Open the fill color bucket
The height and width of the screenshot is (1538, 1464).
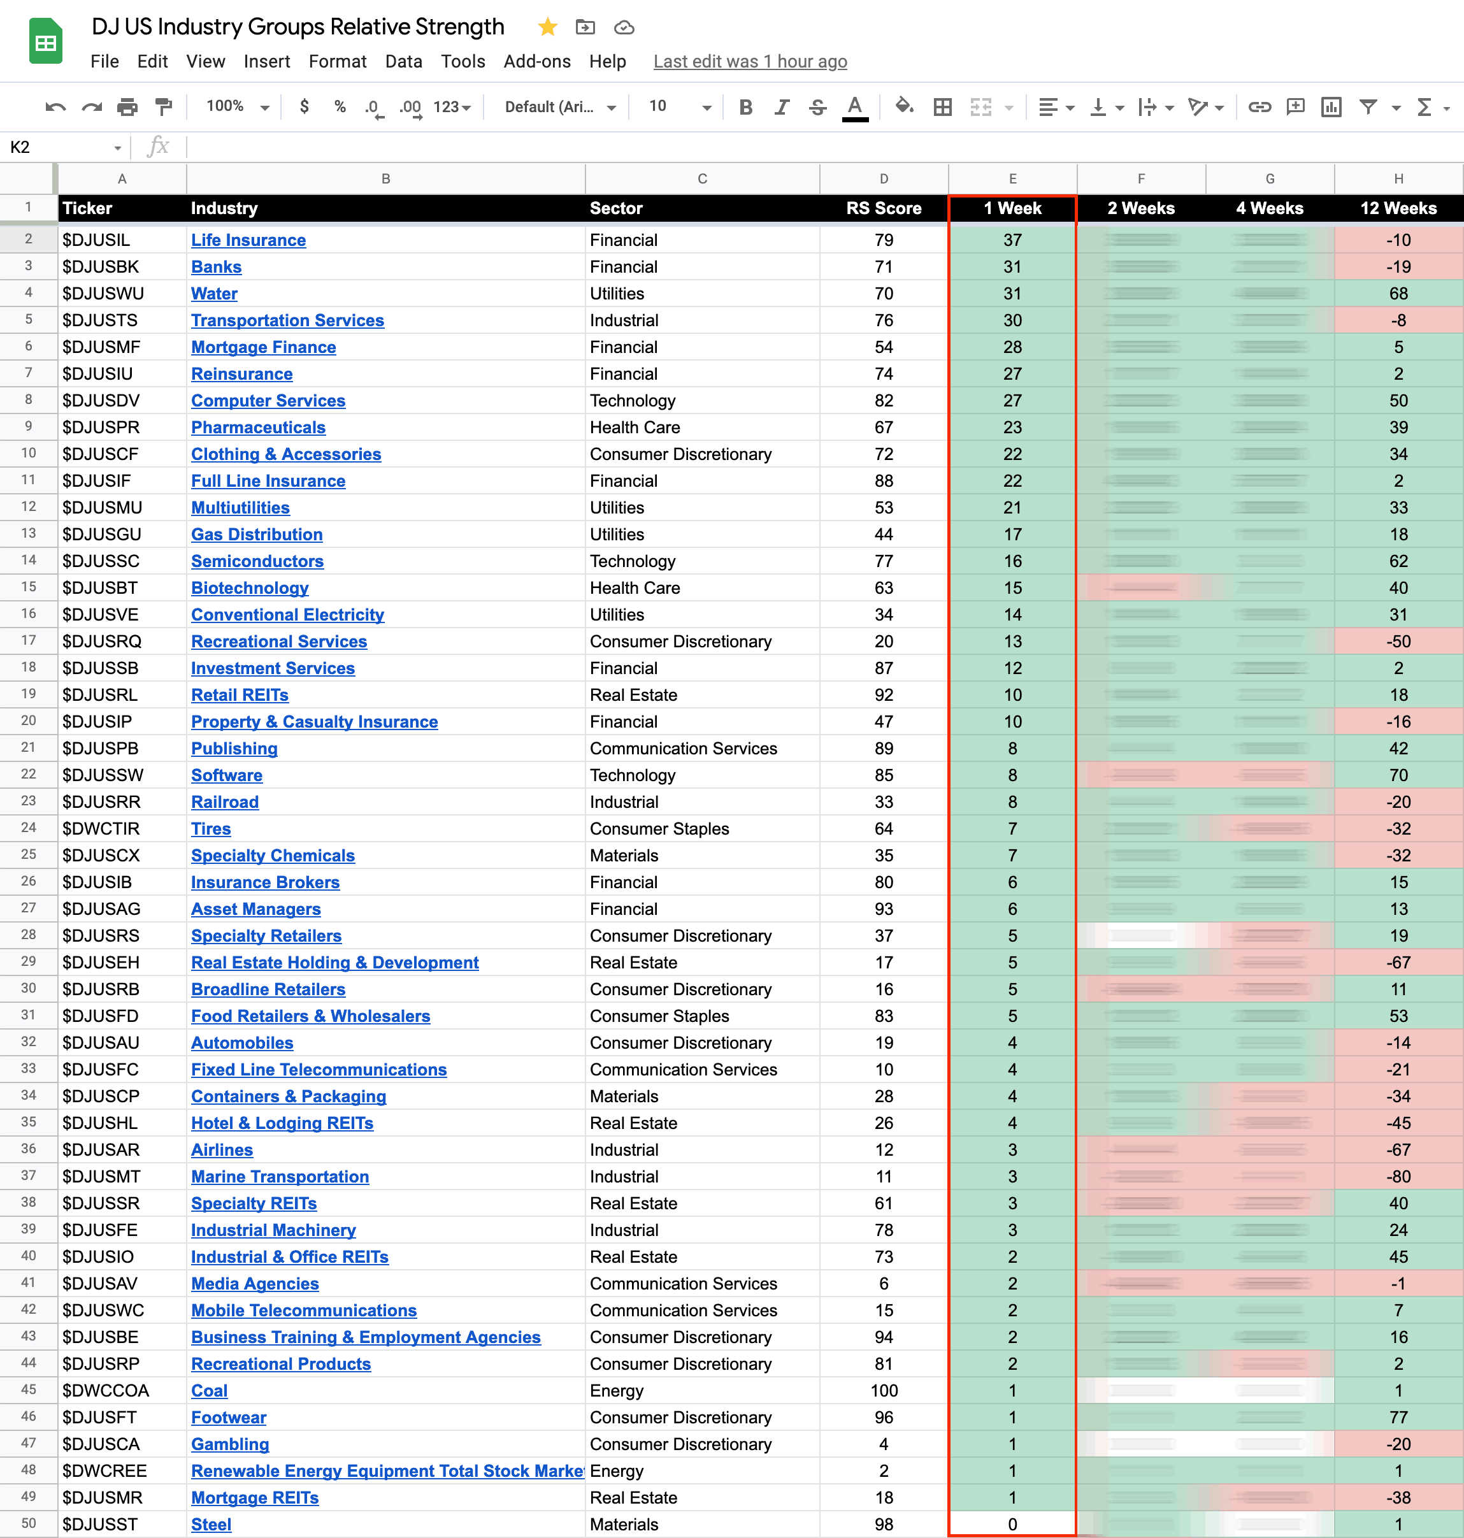(903, 106)
